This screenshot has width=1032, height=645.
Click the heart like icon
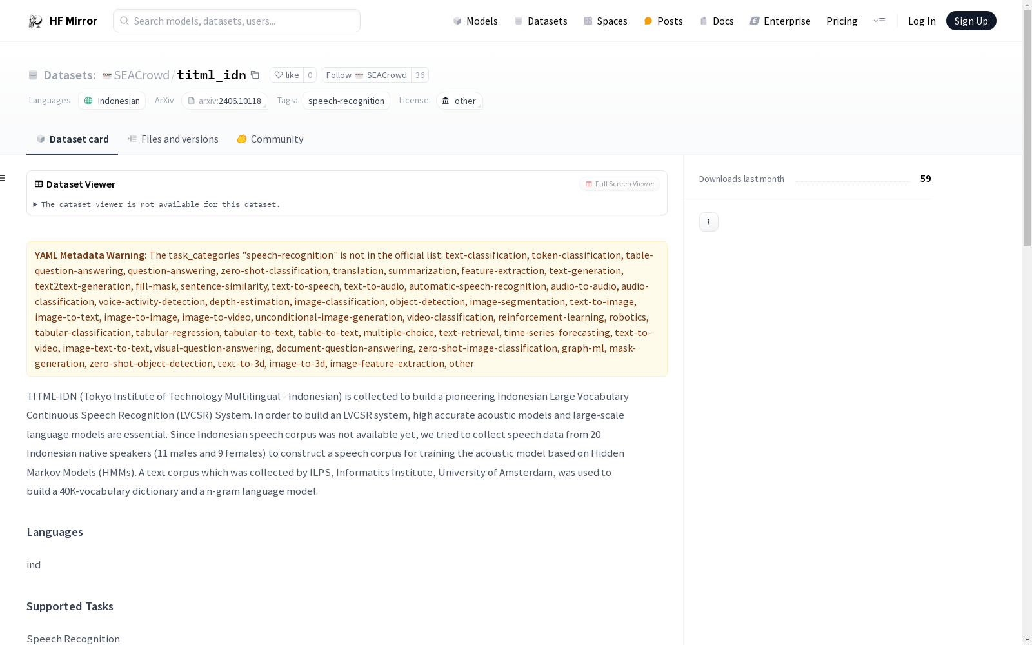[279, 75]
